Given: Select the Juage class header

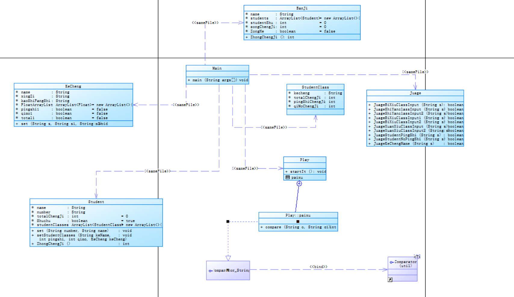Looking at the screenshot, I should click(x=415, y=93).
